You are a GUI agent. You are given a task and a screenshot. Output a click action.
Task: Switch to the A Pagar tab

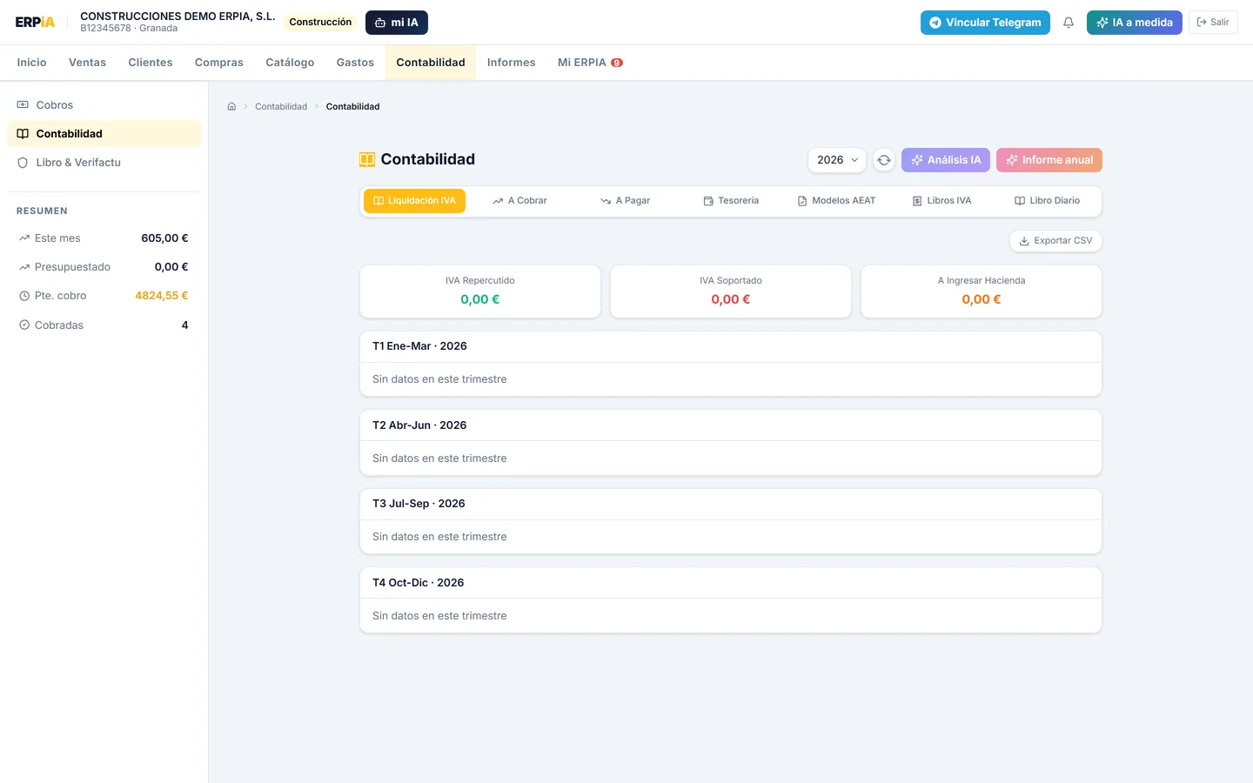point(625,201)
